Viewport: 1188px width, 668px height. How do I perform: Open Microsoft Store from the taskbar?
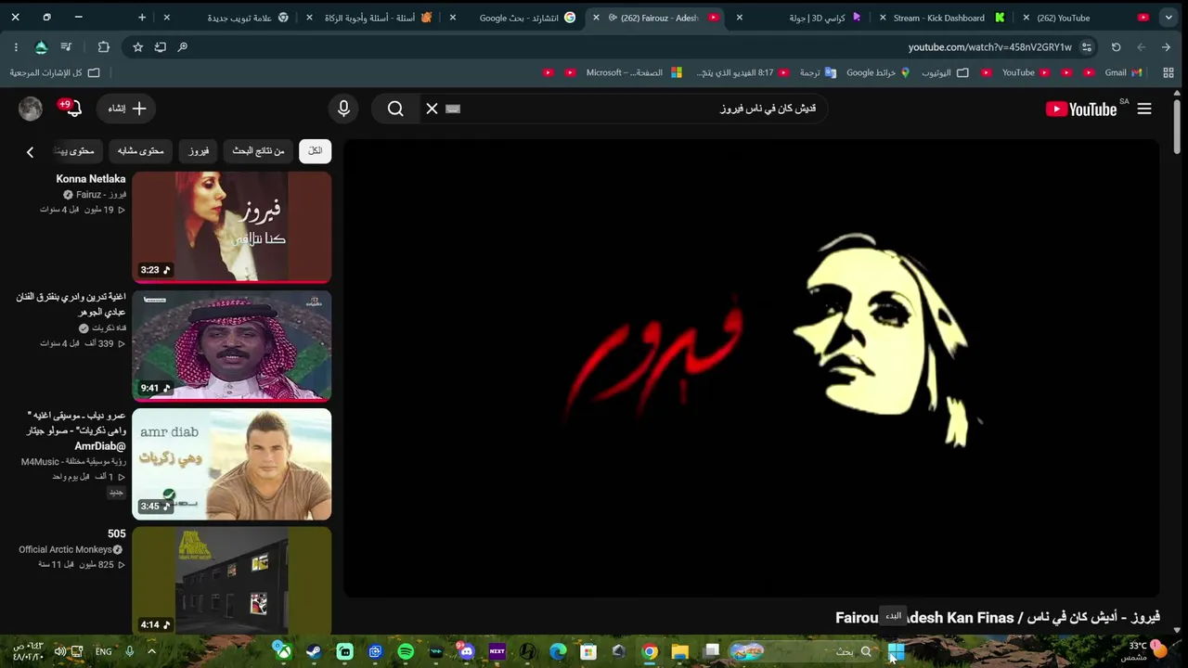(588, 651)
